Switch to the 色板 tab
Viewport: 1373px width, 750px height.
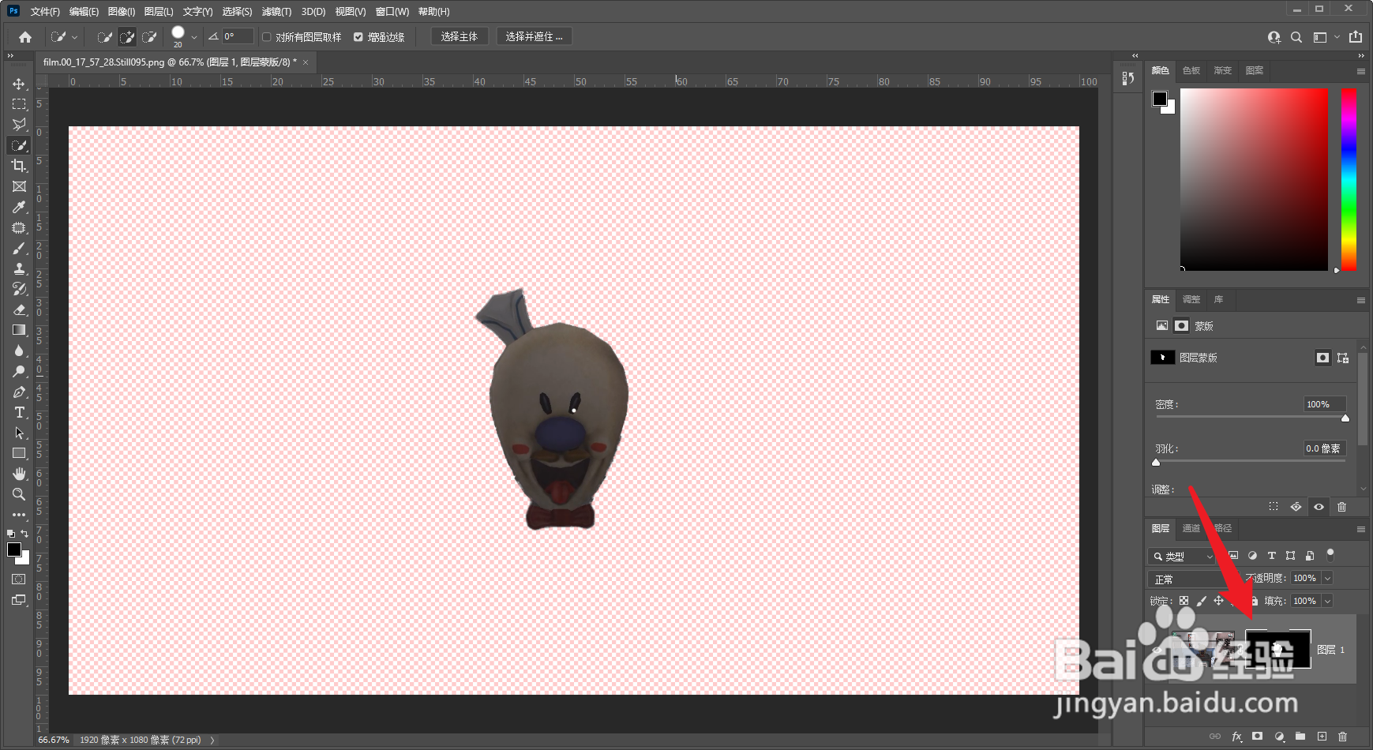pos(1191,70)
